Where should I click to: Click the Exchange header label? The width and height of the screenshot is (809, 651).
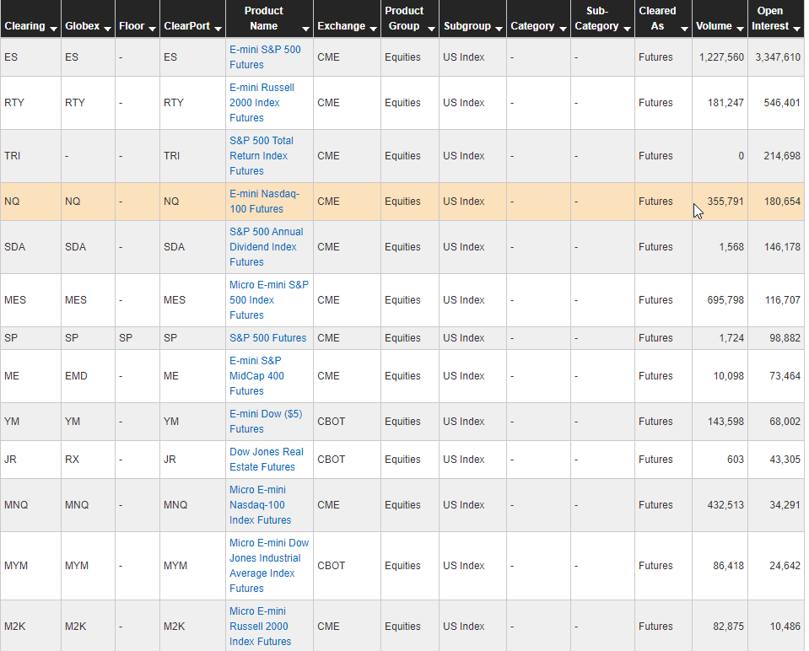[x=342, y=26]
